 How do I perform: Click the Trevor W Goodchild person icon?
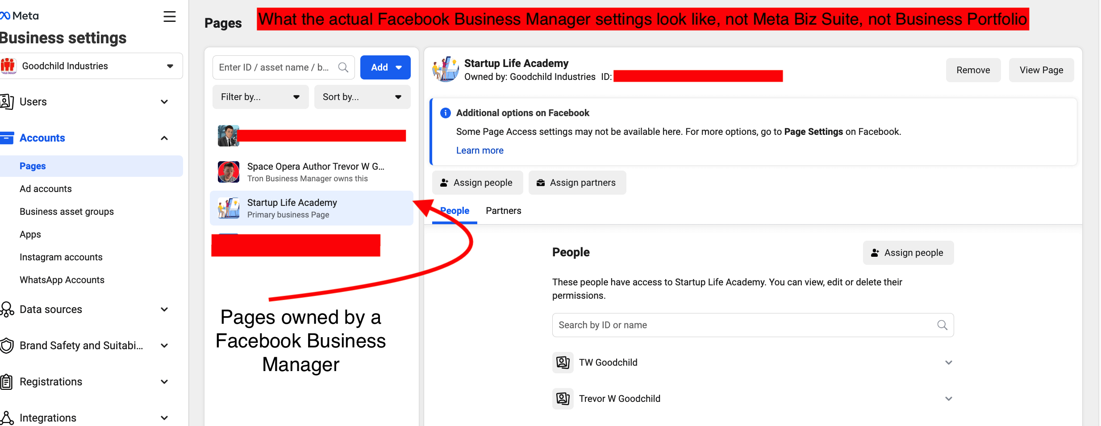(563, 399)
